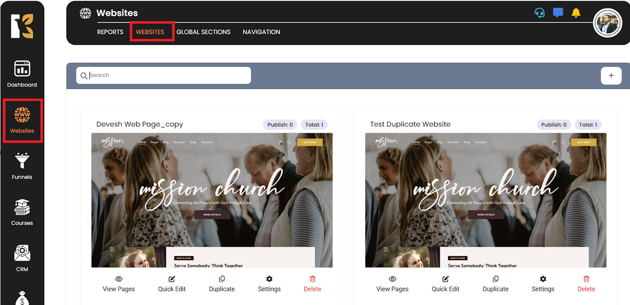
Task: Open the Courses section in sidebar
Action: click(x=22, y=212)
